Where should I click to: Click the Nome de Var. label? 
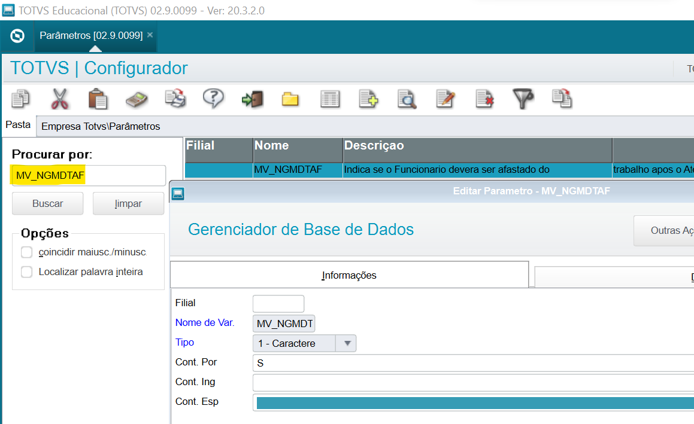[x=205, y=323]
